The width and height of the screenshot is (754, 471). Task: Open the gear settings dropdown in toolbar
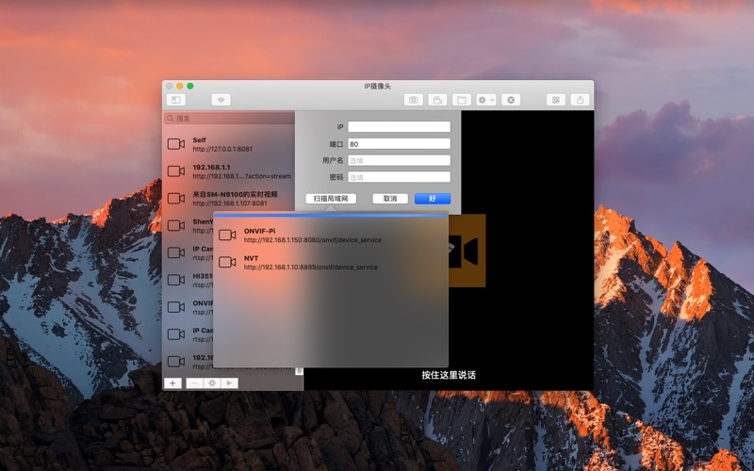486,100
